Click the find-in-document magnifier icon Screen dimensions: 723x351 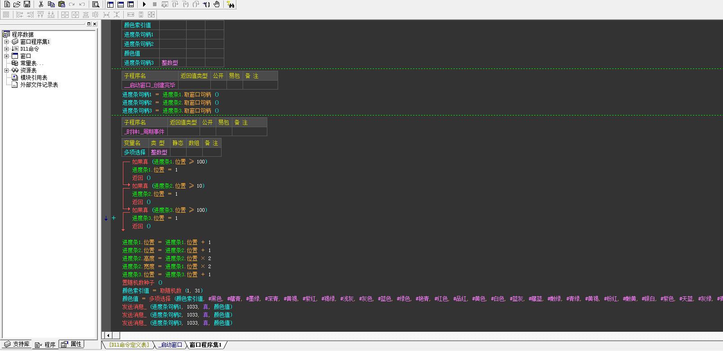(96, 4)
